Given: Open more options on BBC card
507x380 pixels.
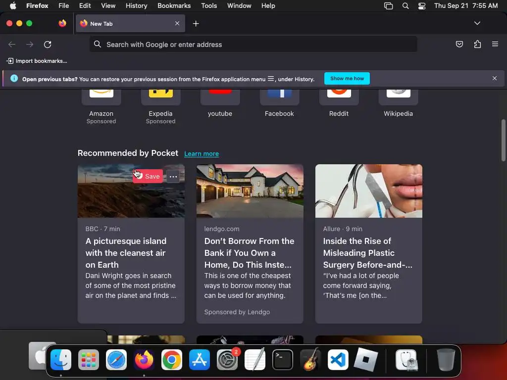Looking at the screenshot, I should coord(173,177).
